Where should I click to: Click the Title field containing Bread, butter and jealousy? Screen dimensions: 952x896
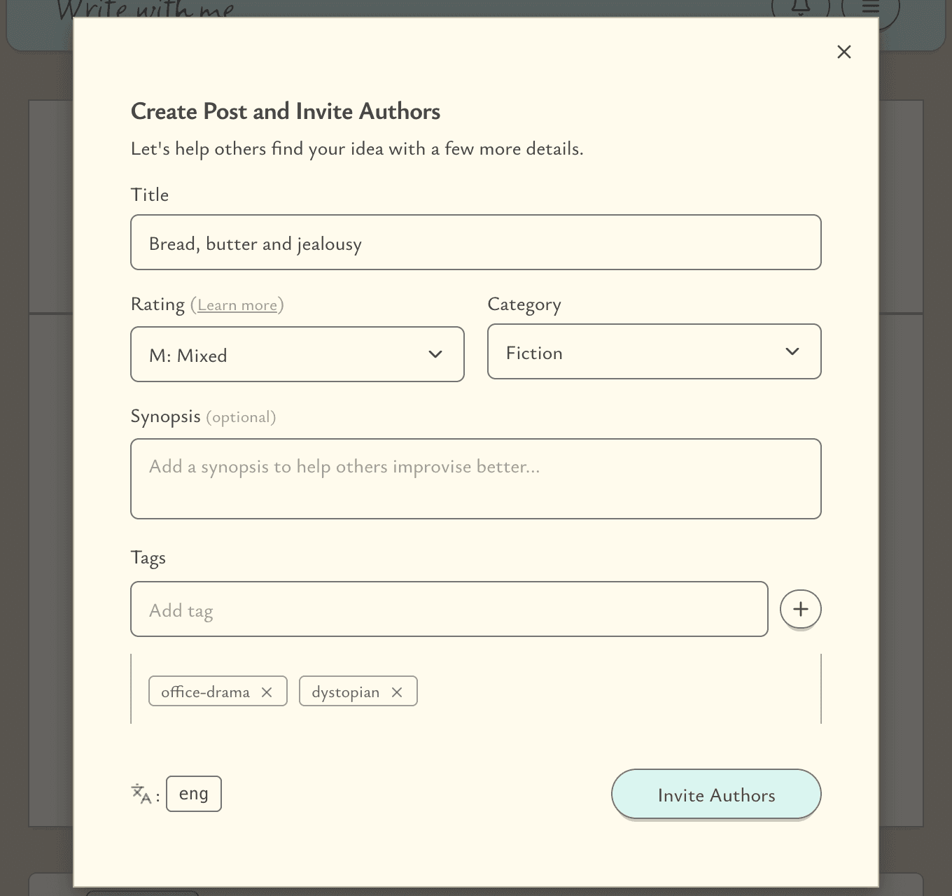click(475, 242)
